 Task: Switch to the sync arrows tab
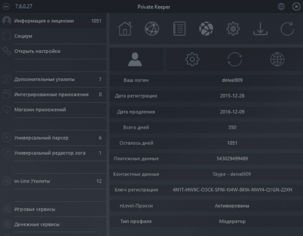click(235, 59)
